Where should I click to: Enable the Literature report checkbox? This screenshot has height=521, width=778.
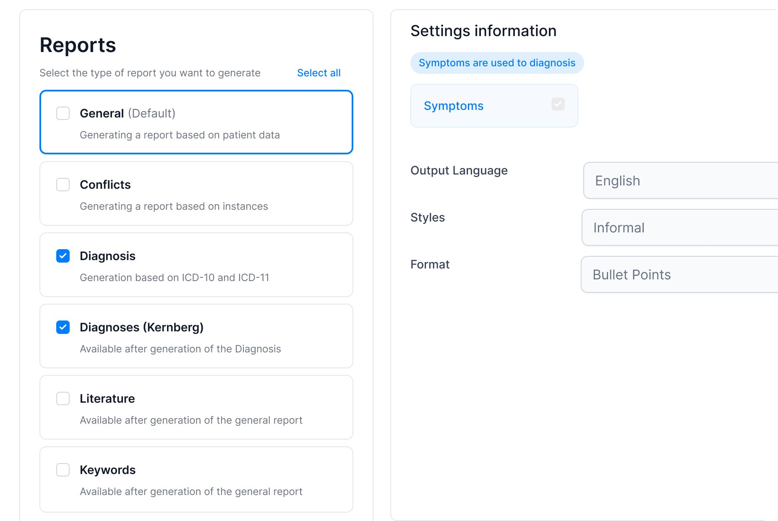tap(63, 399)
